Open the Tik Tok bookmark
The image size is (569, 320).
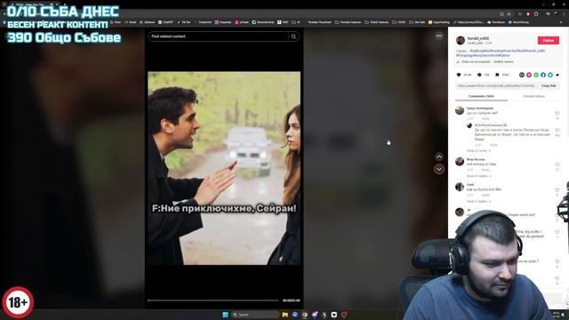click(184, 22)
